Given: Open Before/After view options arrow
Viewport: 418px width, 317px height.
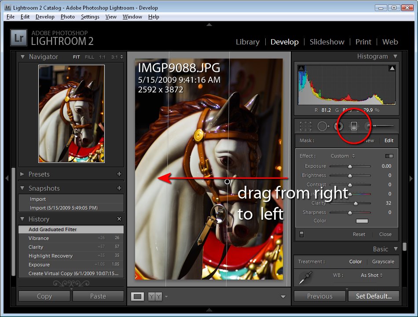Looking at the screenshot, I should (166, 296).
